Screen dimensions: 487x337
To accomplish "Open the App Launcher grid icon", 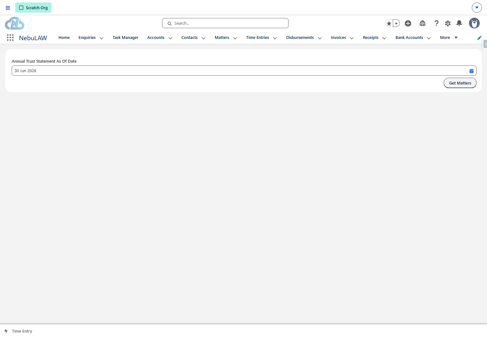I will point(10,38).
